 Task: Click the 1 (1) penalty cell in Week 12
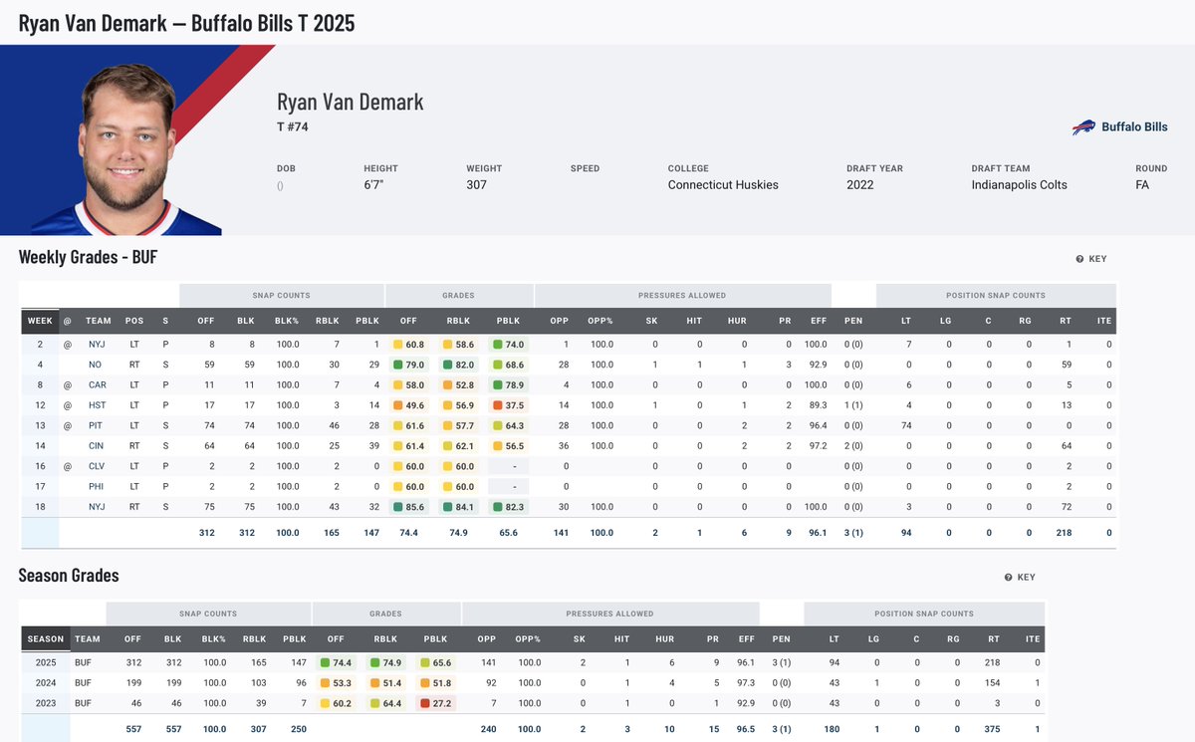click(853, 405)
